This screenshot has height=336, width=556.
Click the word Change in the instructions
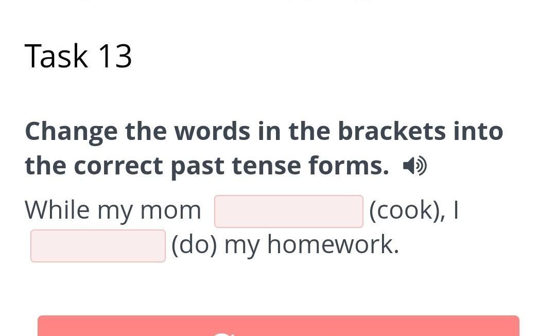(71, 131)
